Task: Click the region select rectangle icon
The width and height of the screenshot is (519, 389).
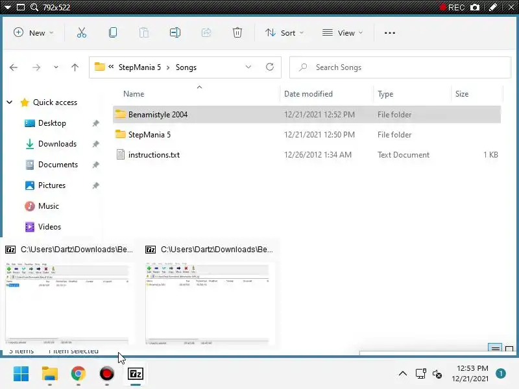Action: pyautogui.click(x=21, y=7)
